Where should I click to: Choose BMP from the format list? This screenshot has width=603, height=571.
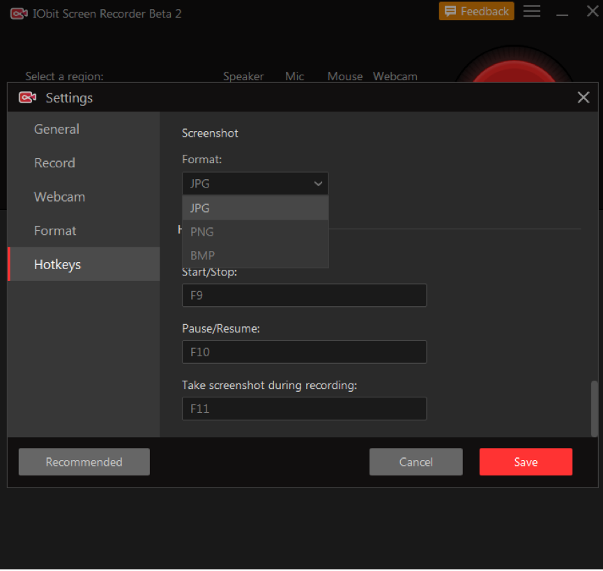click(x=255, y=255)
